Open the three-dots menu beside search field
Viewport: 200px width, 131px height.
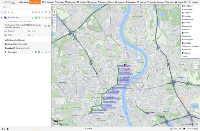point(48,7)
